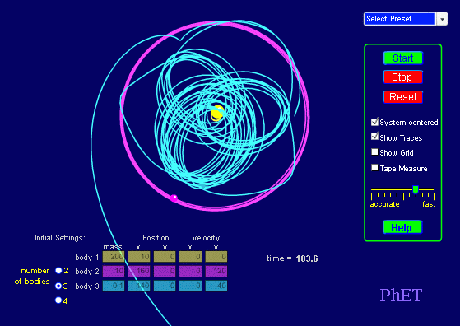Enable the Tape Measure checkbox
This screenshot has height=326, width=460.
[x=374, y=168]
